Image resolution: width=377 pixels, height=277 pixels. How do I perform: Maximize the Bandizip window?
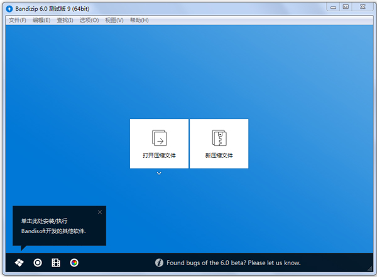346,7
